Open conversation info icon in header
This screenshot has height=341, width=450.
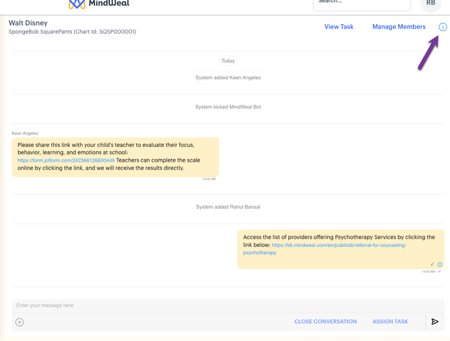coord(443,27)
